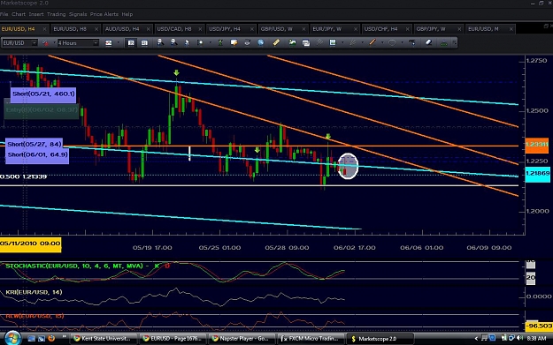Click the save chart disk icon
The width and height of the screenshot is (553, 345).
tap(333, 43)
